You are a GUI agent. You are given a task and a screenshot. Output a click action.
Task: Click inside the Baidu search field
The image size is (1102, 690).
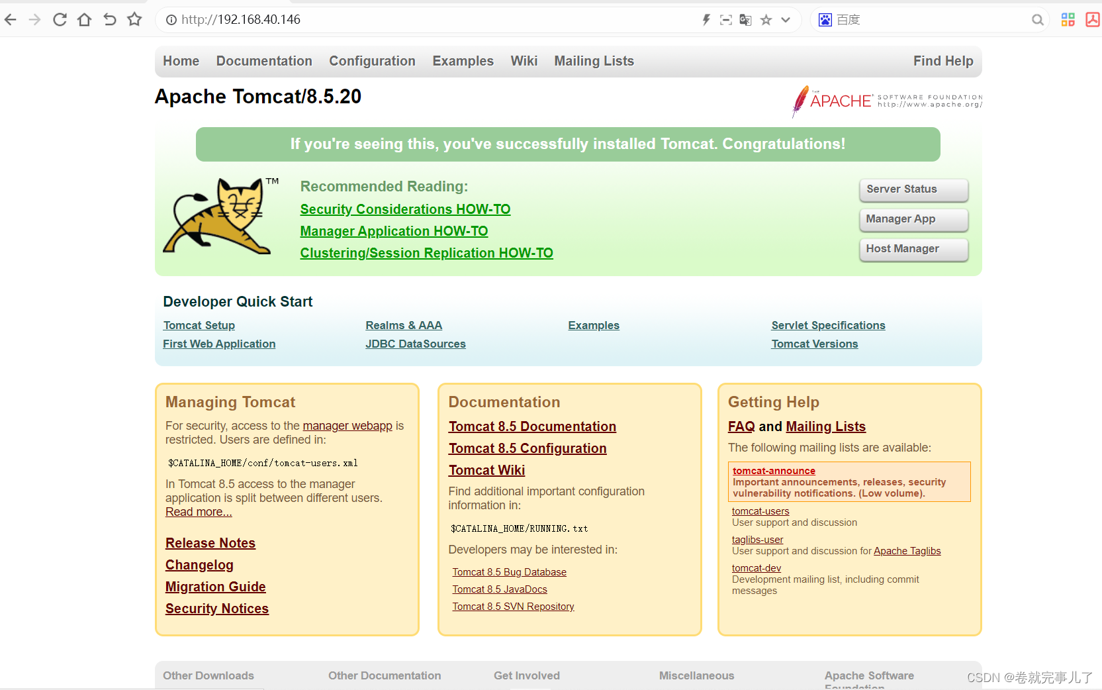(930, 20)
